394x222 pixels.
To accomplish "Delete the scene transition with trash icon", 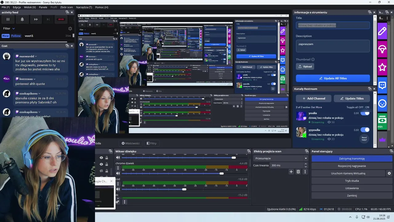I will point(298,172).
